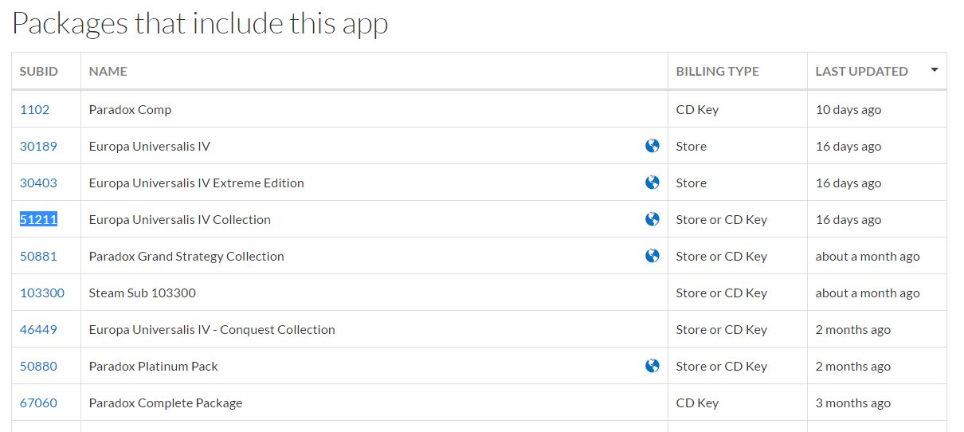The image size is (964, 432).
Task: Select 'Paradox Grand Strategy Collection' name
Action: [186, 256]
